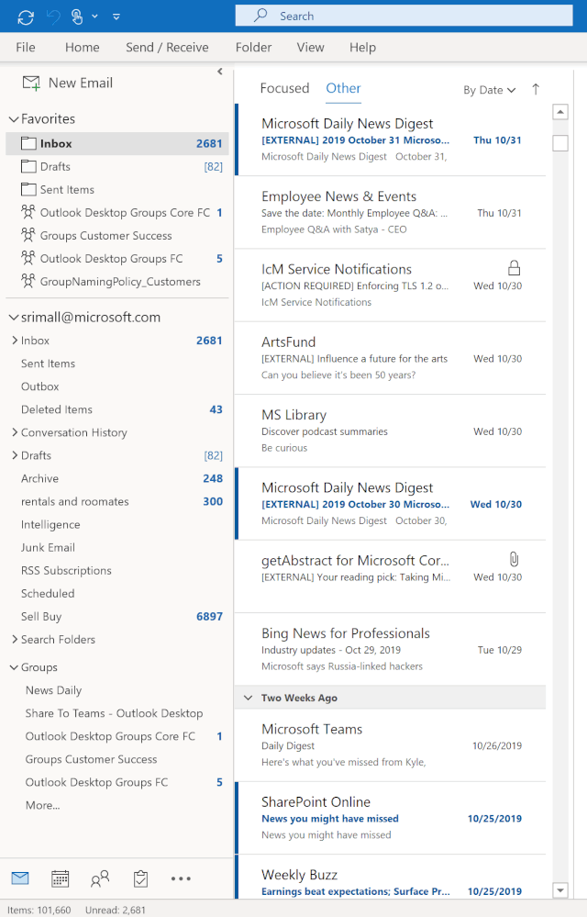
Task: Switch to People view icon
Action: coord(100,878)
